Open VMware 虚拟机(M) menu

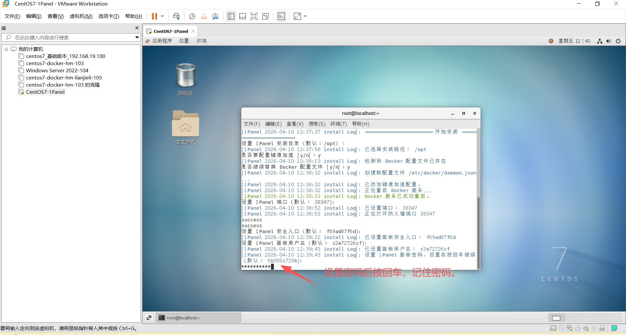81,16
